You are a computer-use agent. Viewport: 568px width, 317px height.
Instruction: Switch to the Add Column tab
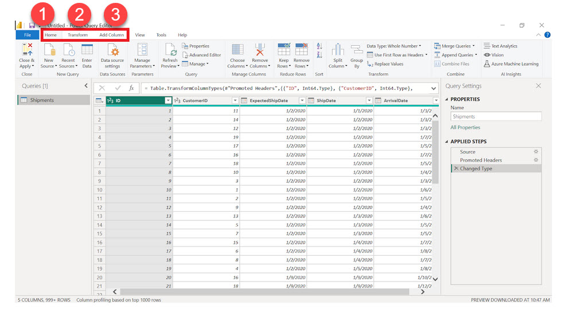(111, 35)
